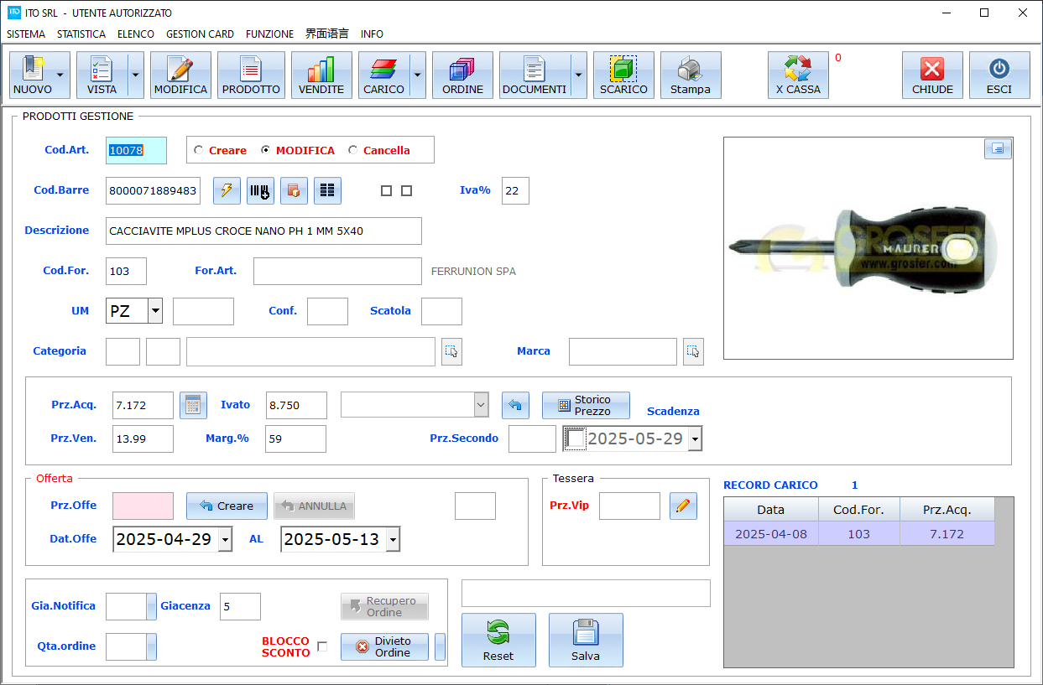Click the Descrizione text field
This screenshot has height=685, width=1043.
tap(263, 231)
